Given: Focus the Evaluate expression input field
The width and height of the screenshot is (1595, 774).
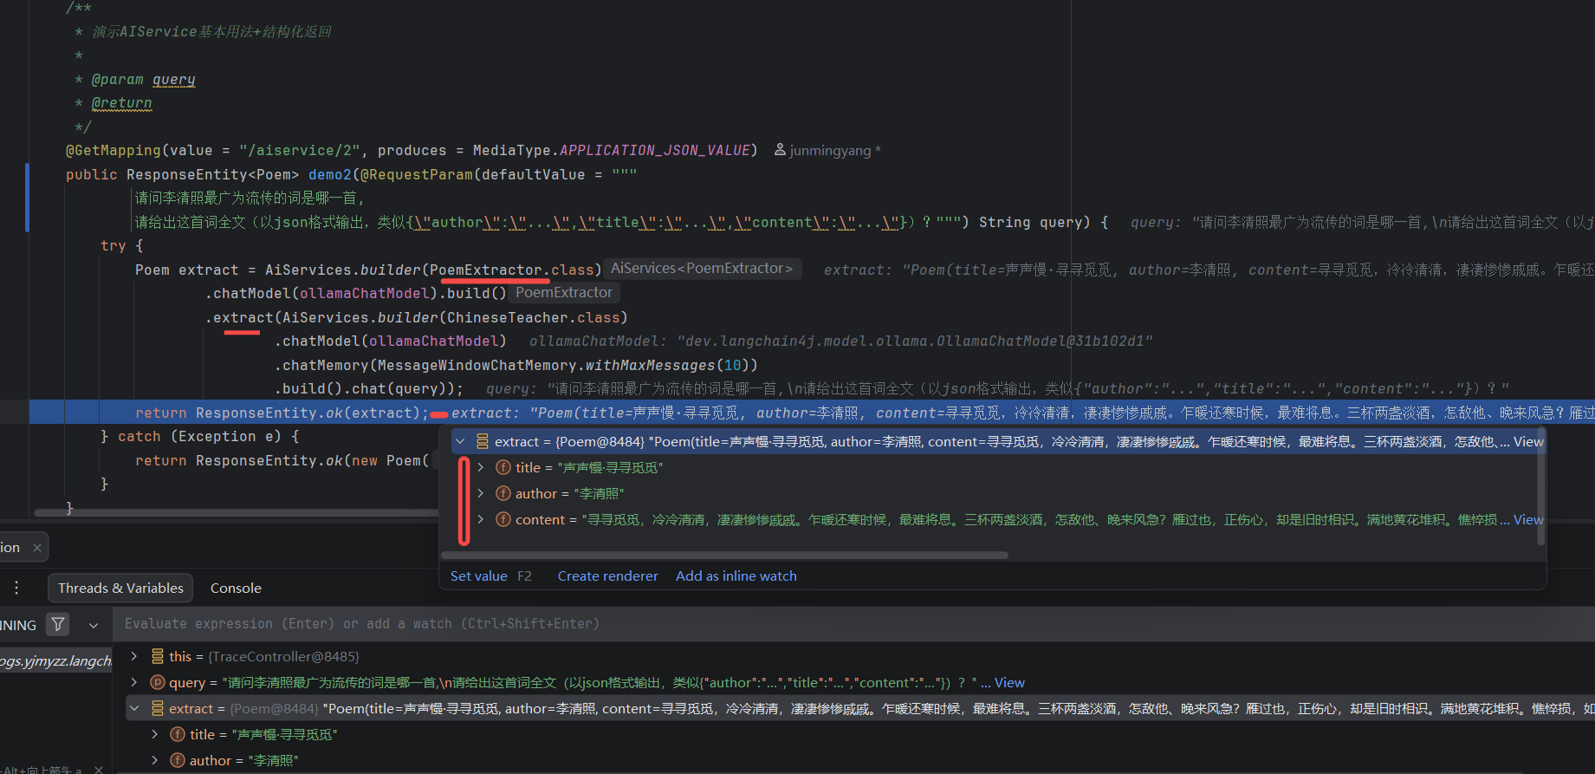Looking at the screenshot, I should tap(853, 624).
